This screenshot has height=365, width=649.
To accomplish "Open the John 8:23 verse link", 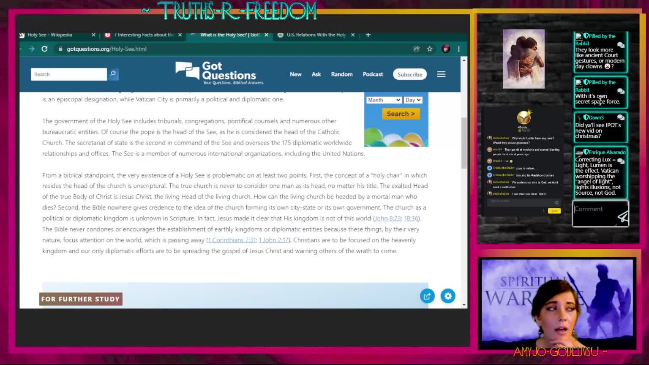I will (x=387, y=218).
